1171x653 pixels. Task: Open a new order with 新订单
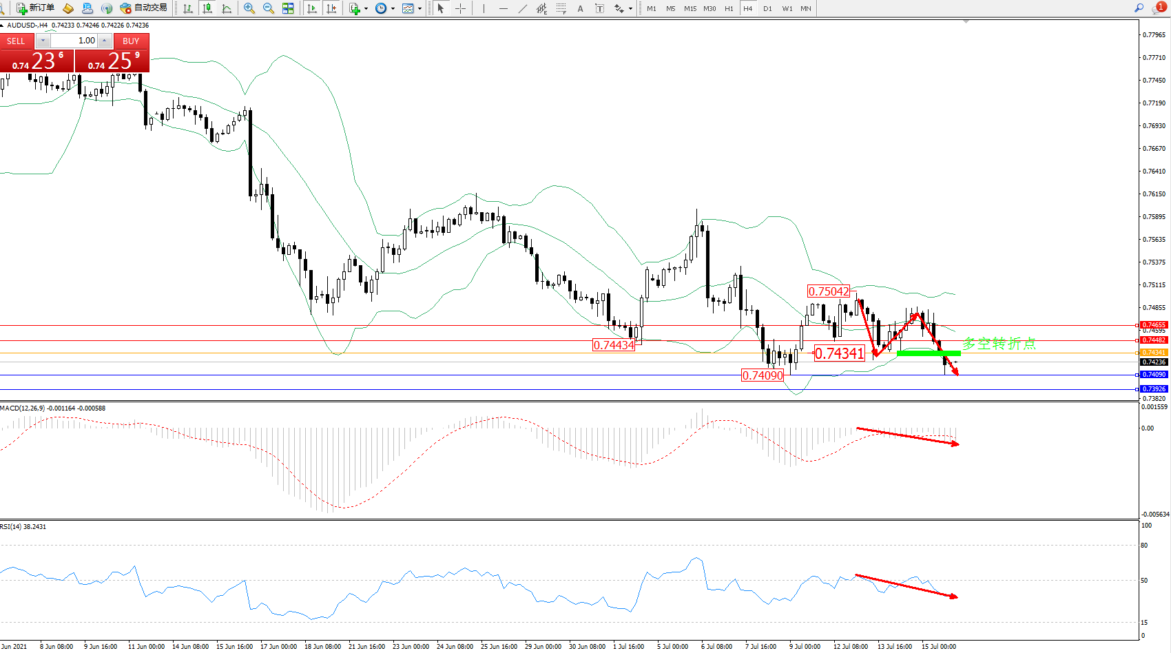pos(36,8)
